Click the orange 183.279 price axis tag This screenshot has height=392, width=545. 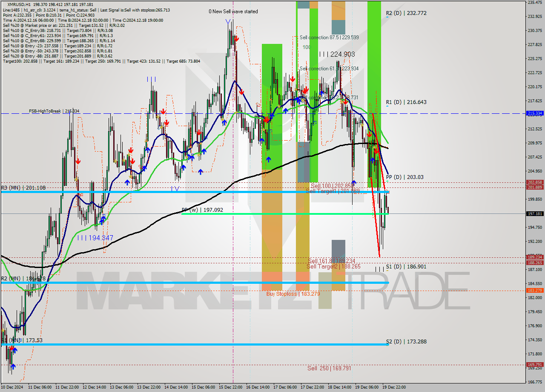pyautogui.click(x=535, y=291)
